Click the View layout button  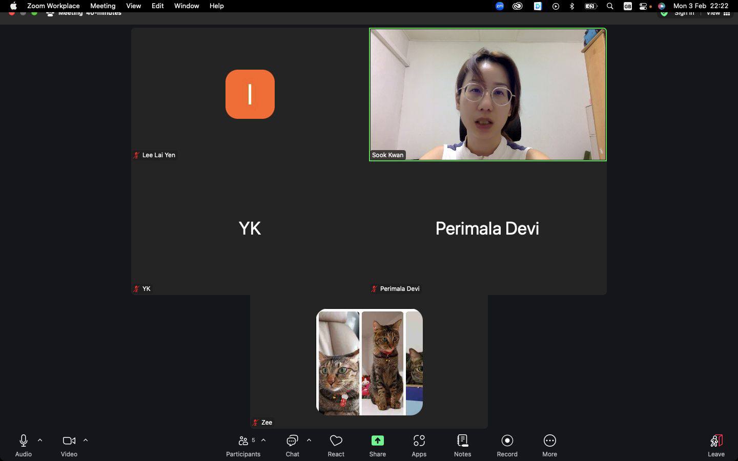pyautogui.click(x=718, y=13)
